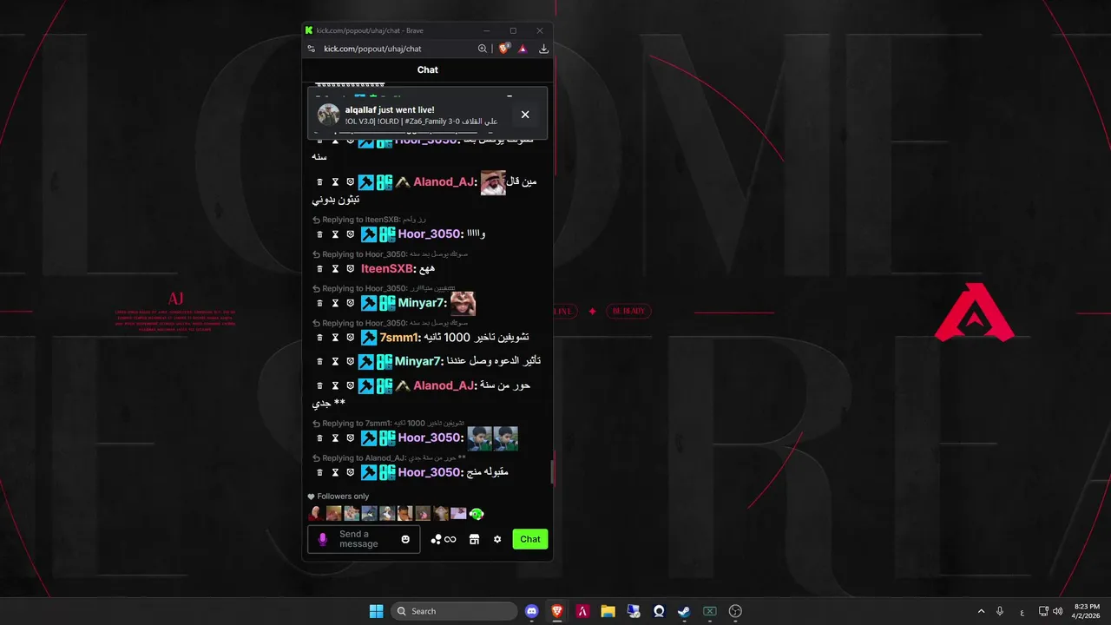The height and width of the screenshot is (625, 1111).
Task: Open File Explorer from the taskbar
Action: (608, 611)
